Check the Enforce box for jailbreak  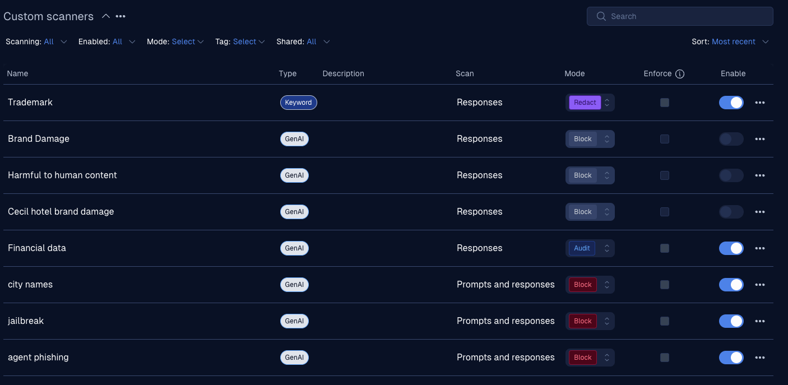pos(665,321)
